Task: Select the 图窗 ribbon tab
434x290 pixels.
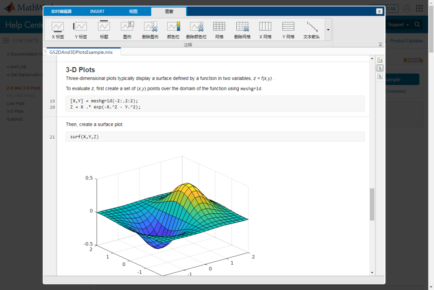Action: click(169, 12)
